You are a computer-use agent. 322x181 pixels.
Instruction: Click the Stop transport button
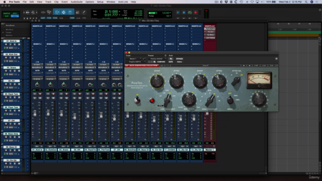tap(184, 13)
